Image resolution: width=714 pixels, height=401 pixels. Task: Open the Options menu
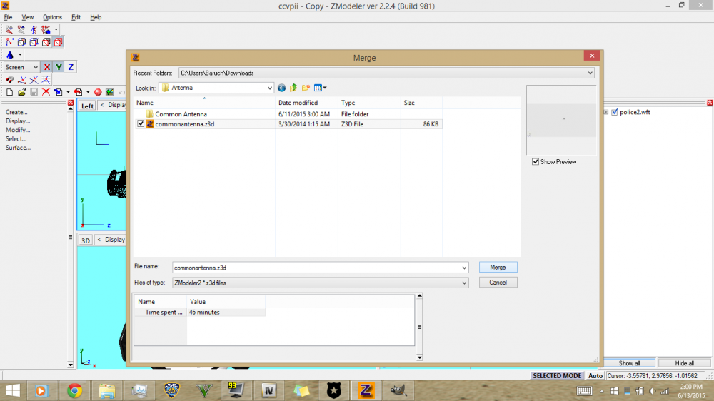52,17
